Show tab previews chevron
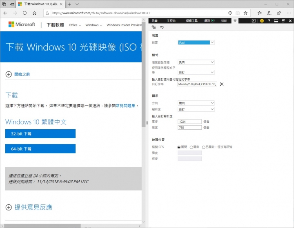Viewport: 294px width, 228px height. pos(77,4)
